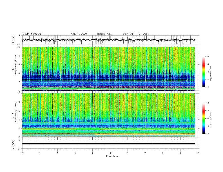Viewport: 223px width, 172px height.
Task: Click the 'VLF Spectra' title text
Action: coord(32,34)
